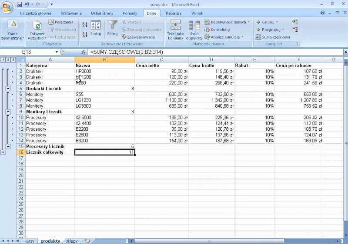Collapse the Procesory Licznik outline group

coord(8,146)
